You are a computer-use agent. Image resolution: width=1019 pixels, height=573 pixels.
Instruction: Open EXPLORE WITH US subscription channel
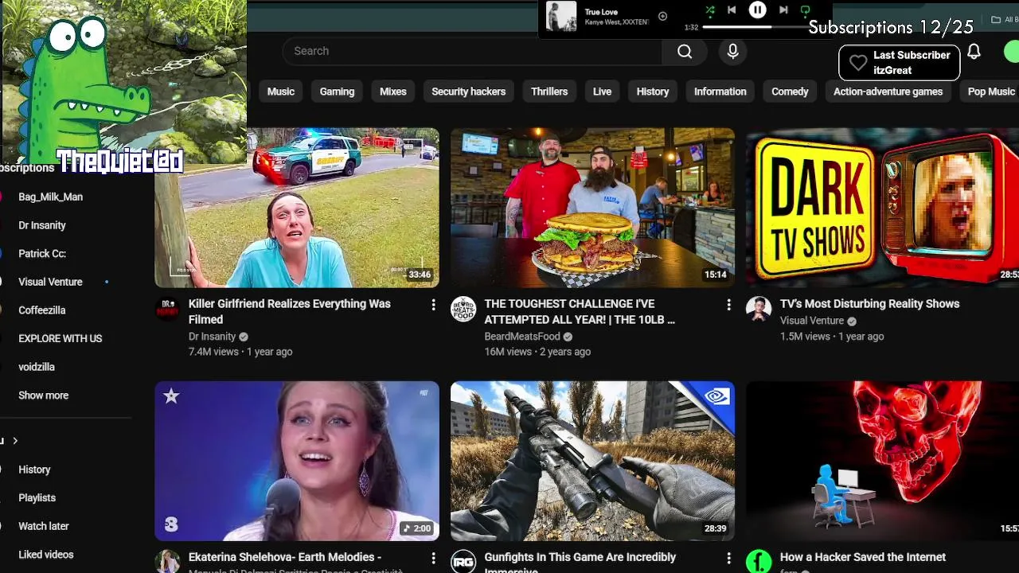(x=61, y=338)
